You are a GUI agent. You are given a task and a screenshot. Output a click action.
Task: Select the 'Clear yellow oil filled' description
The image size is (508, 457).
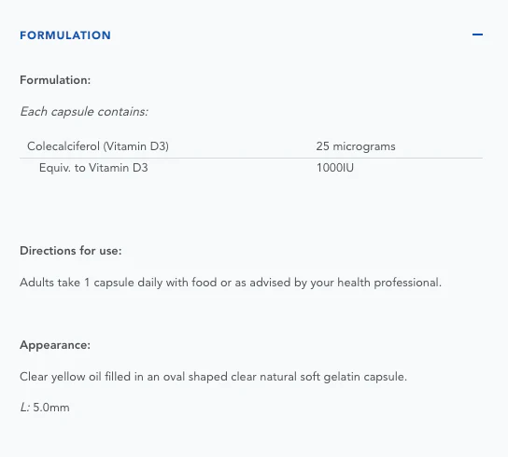click(213, 377)
